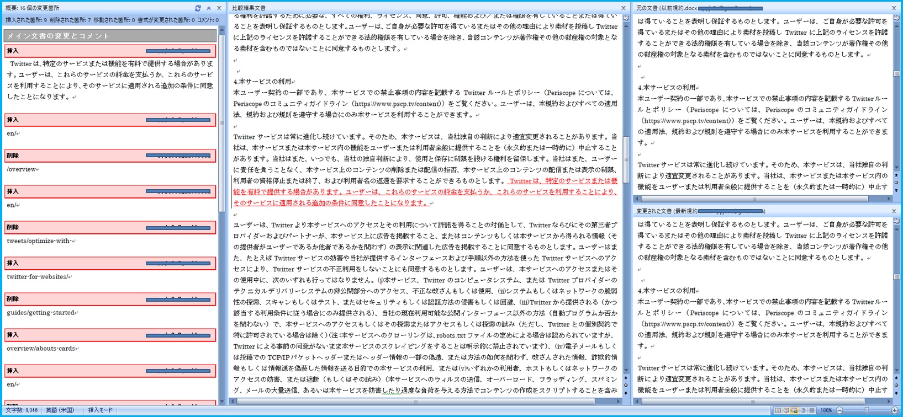Viewport: 903px width, 417px height.
Task: Click previous page button in 変更された文書 pane
Action: click(x=896, y=378)
